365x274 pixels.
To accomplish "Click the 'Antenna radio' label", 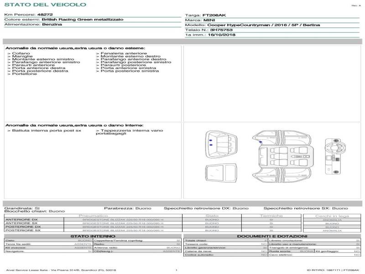I will [106, 248].
